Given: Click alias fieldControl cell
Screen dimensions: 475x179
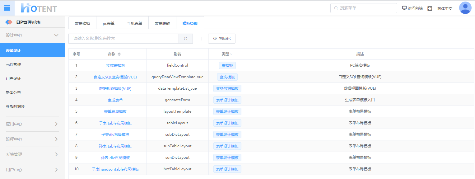Looking at the screenshot, I should tap(178, 65).
